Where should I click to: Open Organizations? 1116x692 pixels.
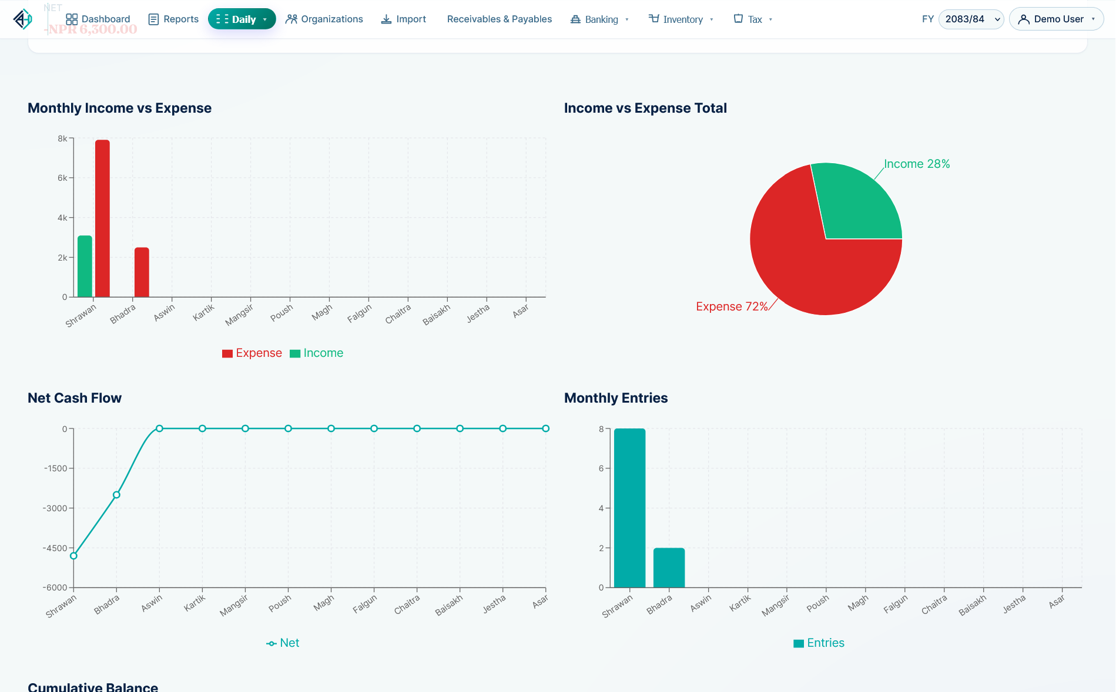pos(324,19)
